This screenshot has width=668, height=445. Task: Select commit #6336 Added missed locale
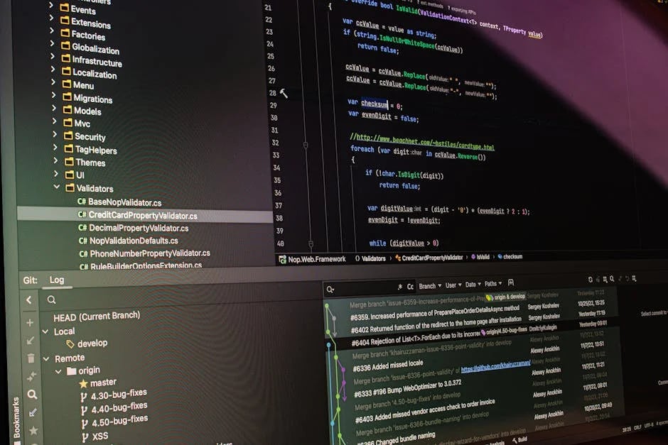(388, 366)
